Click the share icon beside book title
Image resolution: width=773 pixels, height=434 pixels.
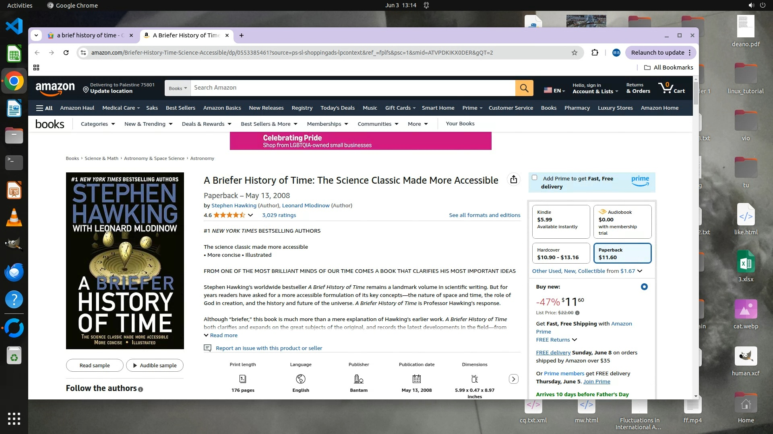pos(513,180)
